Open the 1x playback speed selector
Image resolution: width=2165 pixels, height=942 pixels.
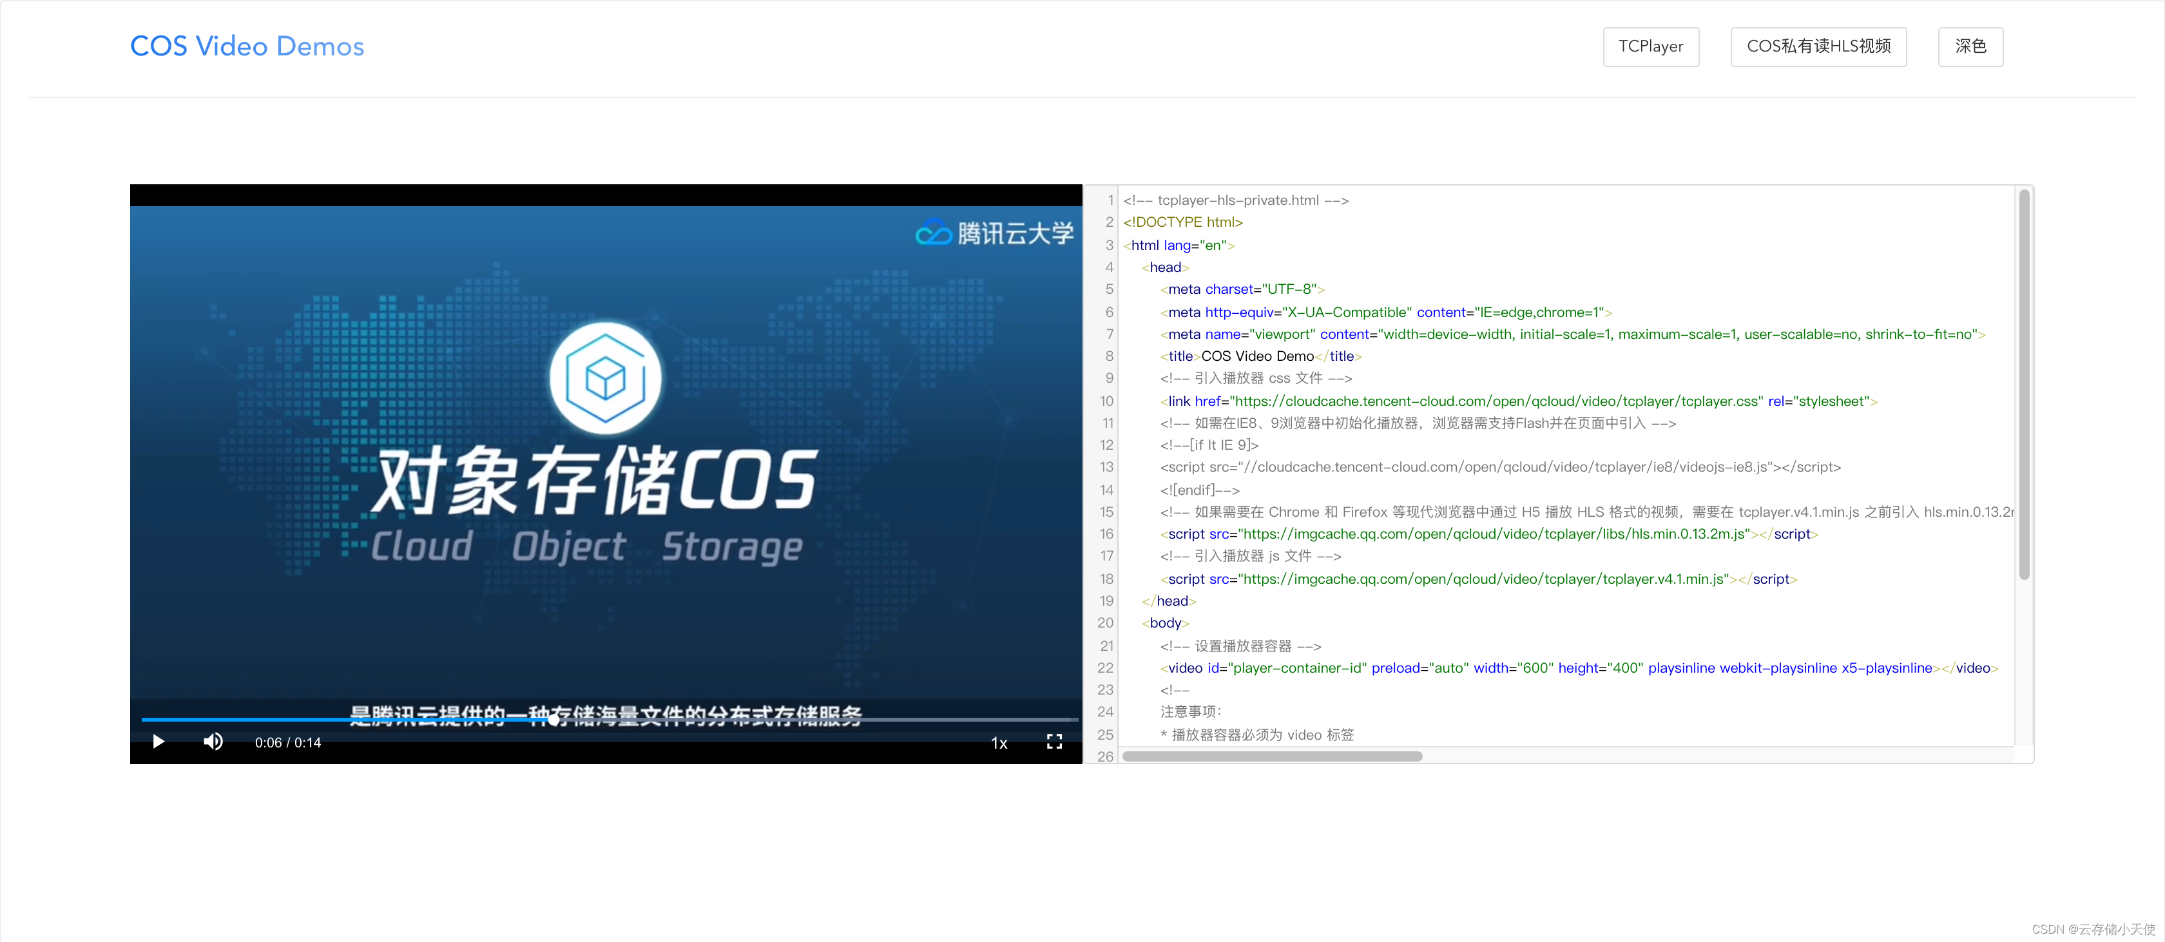pyautogui.click(x=999, y=743)
